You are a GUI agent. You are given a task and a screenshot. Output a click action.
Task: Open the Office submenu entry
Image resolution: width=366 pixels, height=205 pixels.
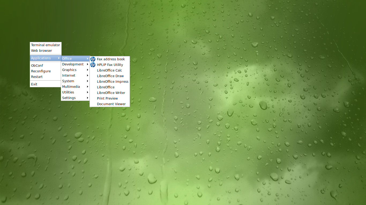(x=75, y=59)
